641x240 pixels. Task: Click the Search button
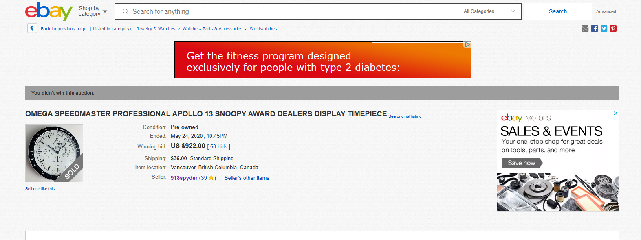557,11
